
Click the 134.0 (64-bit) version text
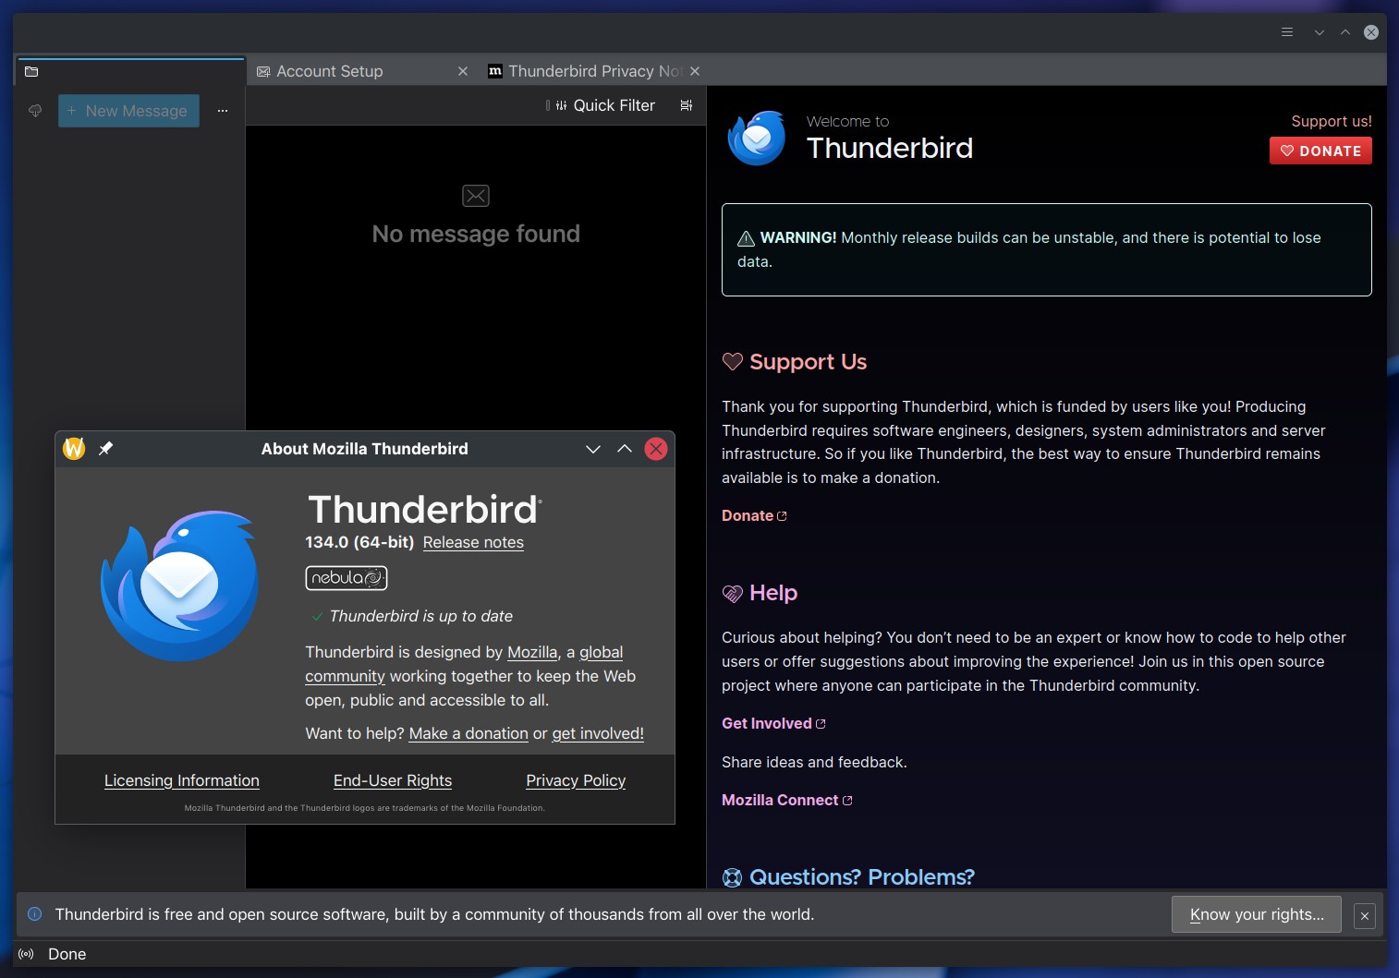click(x=359, y=542)
